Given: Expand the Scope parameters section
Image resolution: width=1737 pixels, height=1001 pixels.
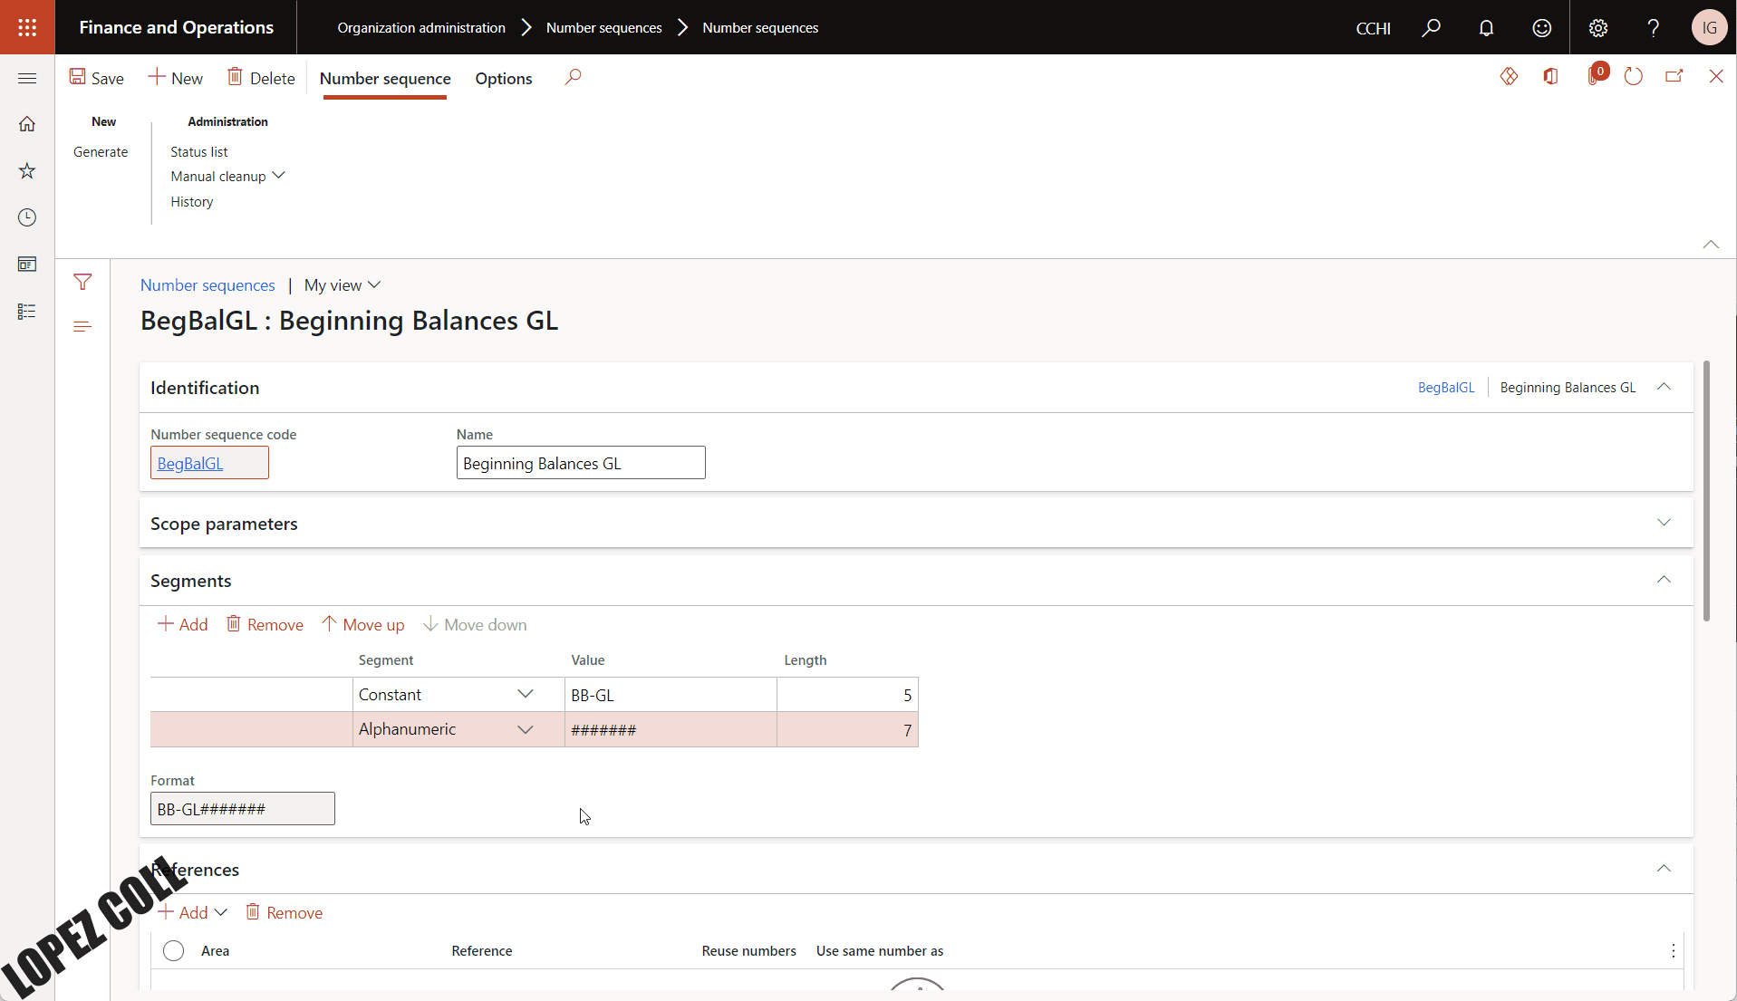Looking at the screenshot, I should click(1664, 523).
